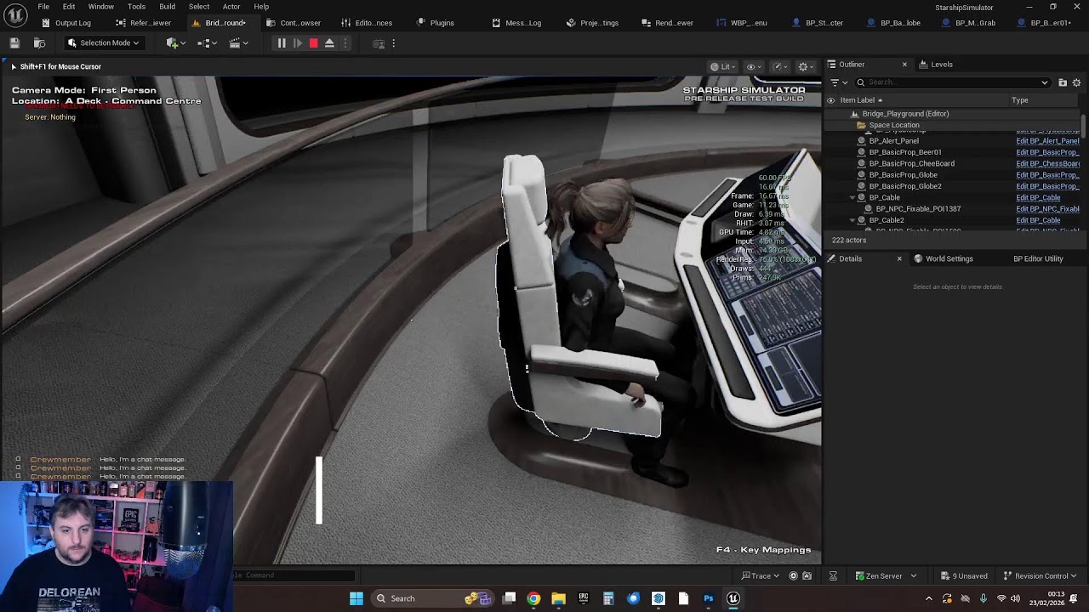Select BP_Alert_Panel in Outliner
This screenshot has width=1089, height=612.
tap(893, 141)
